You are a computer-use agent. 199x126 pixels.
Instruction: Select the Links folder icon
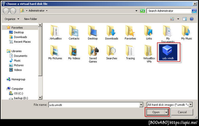point(149,32)
